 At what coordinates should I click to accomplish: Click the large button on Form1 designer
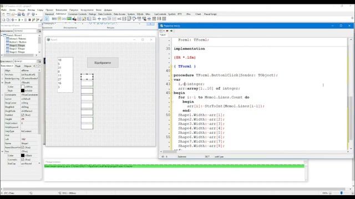[103, 62]
